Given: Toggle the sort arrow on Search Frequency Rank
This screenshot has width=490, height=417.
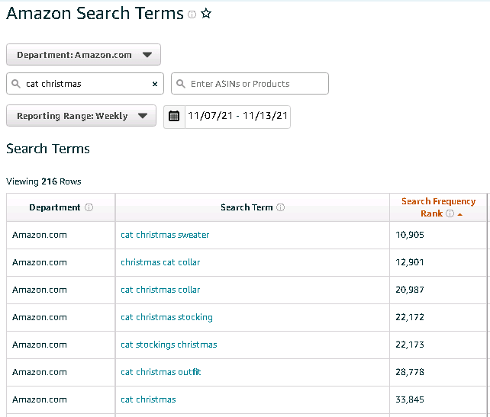Looking at the screenshot, I should [x=459, y=214].
